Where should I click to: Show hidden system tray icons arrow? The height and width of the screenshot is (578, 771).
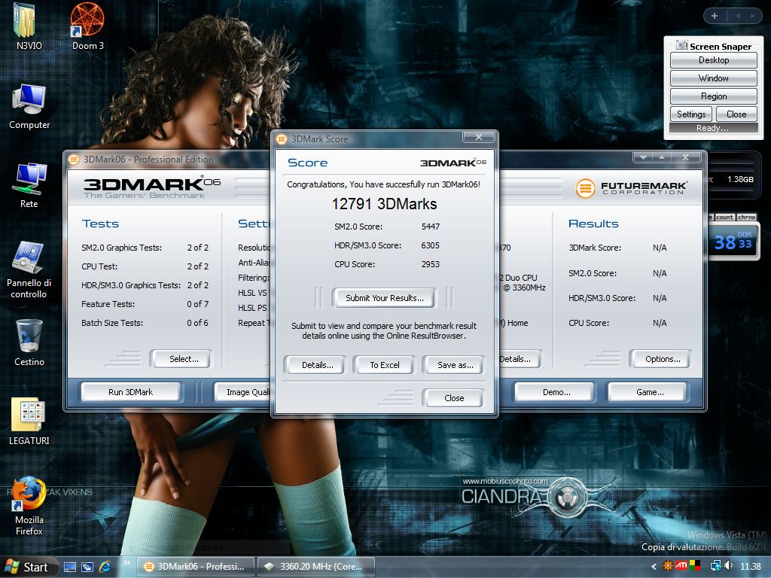point(654,567)
